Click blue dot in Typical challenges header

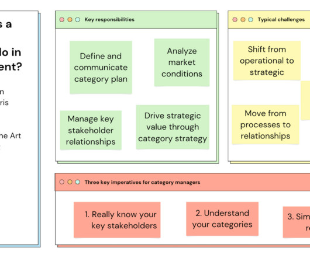[251, 19]
